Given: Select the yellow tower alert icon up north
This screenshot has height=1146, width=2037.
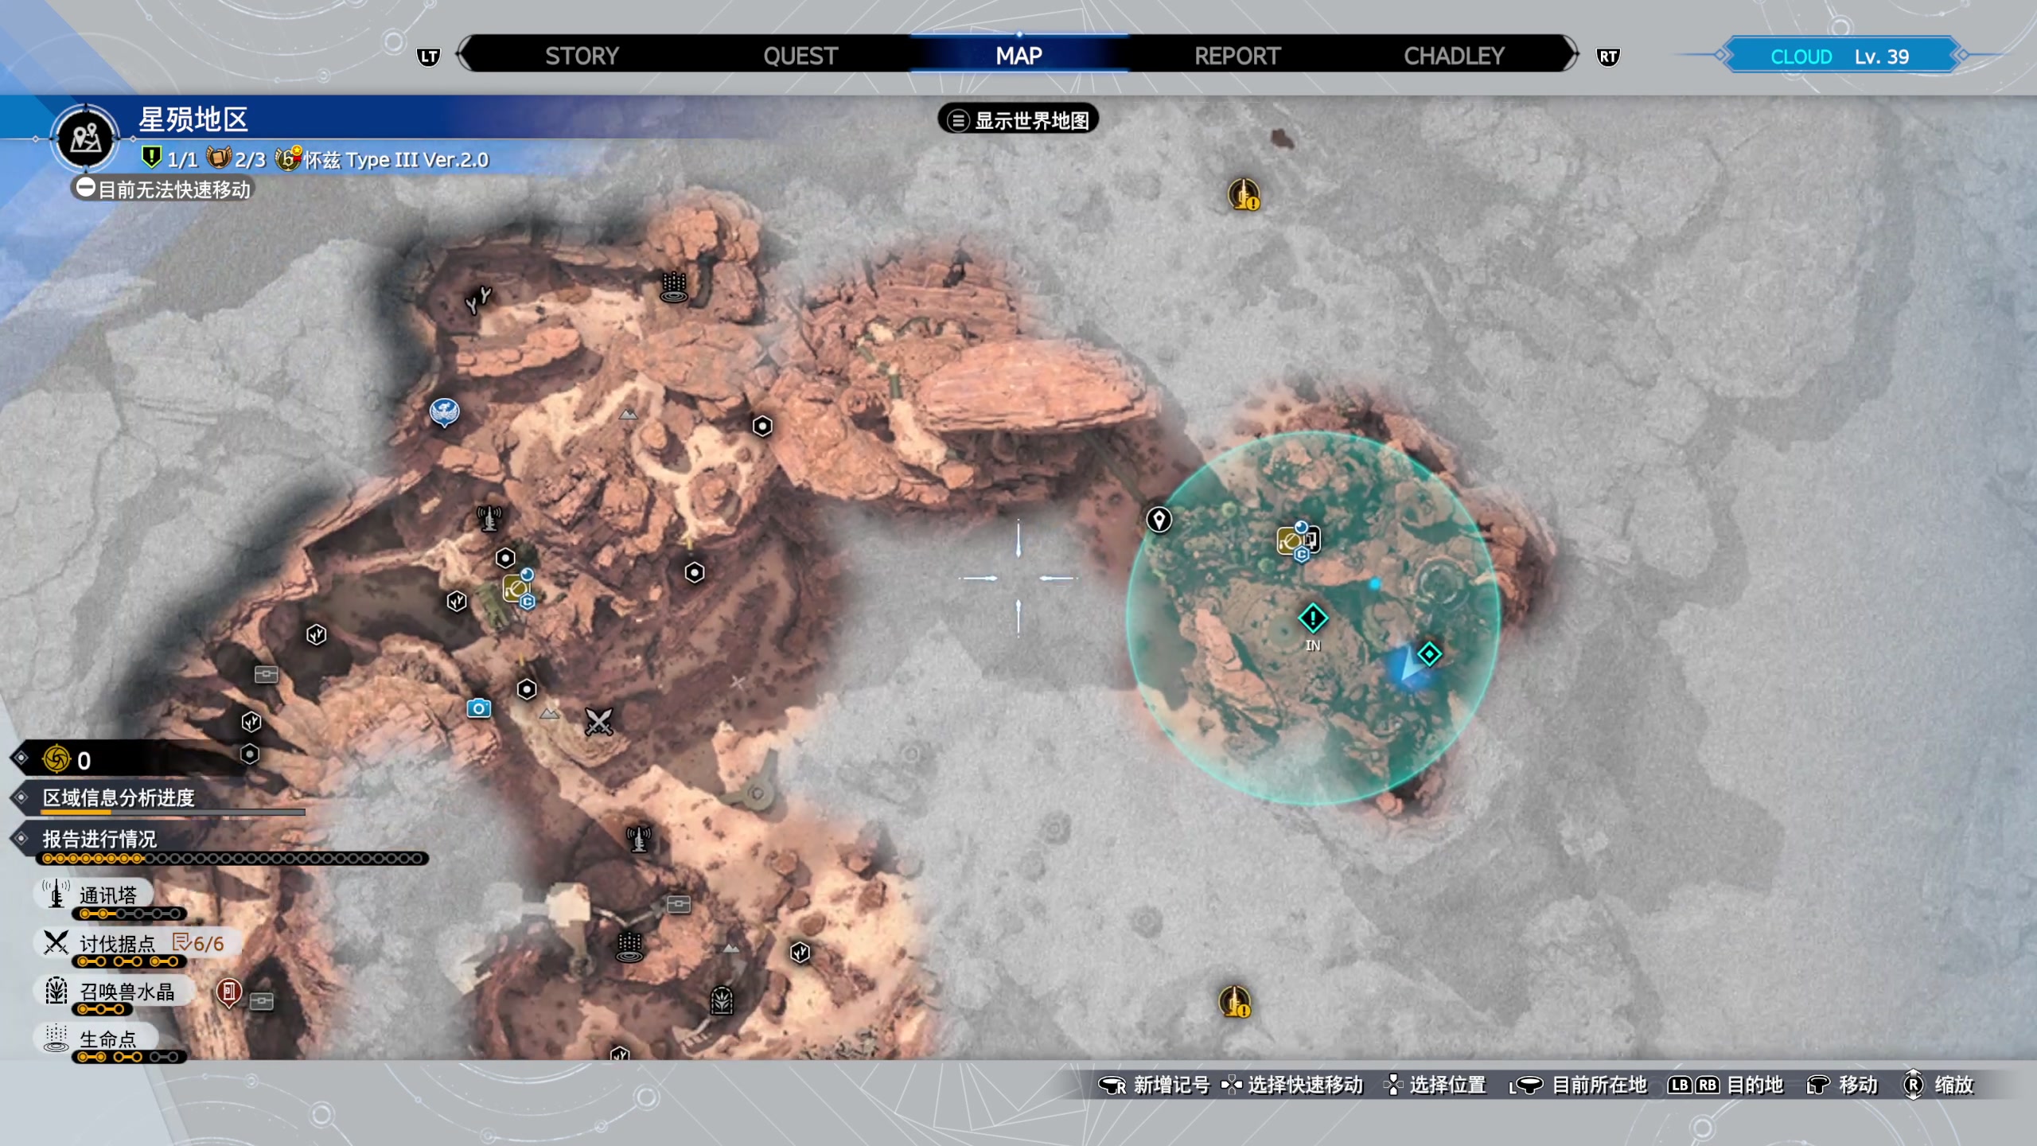Looking at the screenshot, I should tap(1244, 194).
